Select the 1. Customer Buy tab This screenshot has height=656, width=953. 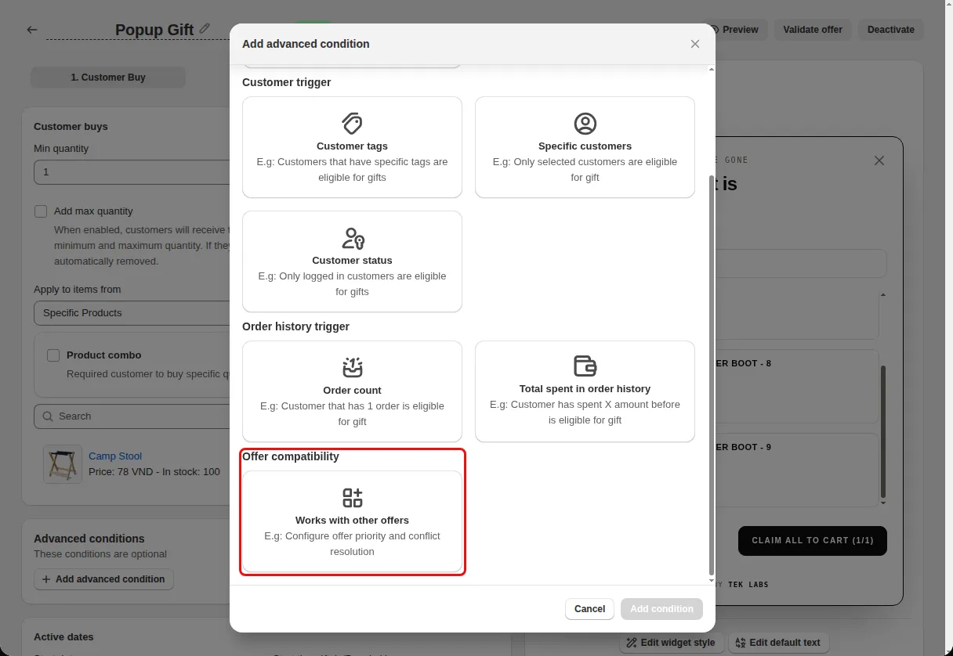tap(108, 77)
